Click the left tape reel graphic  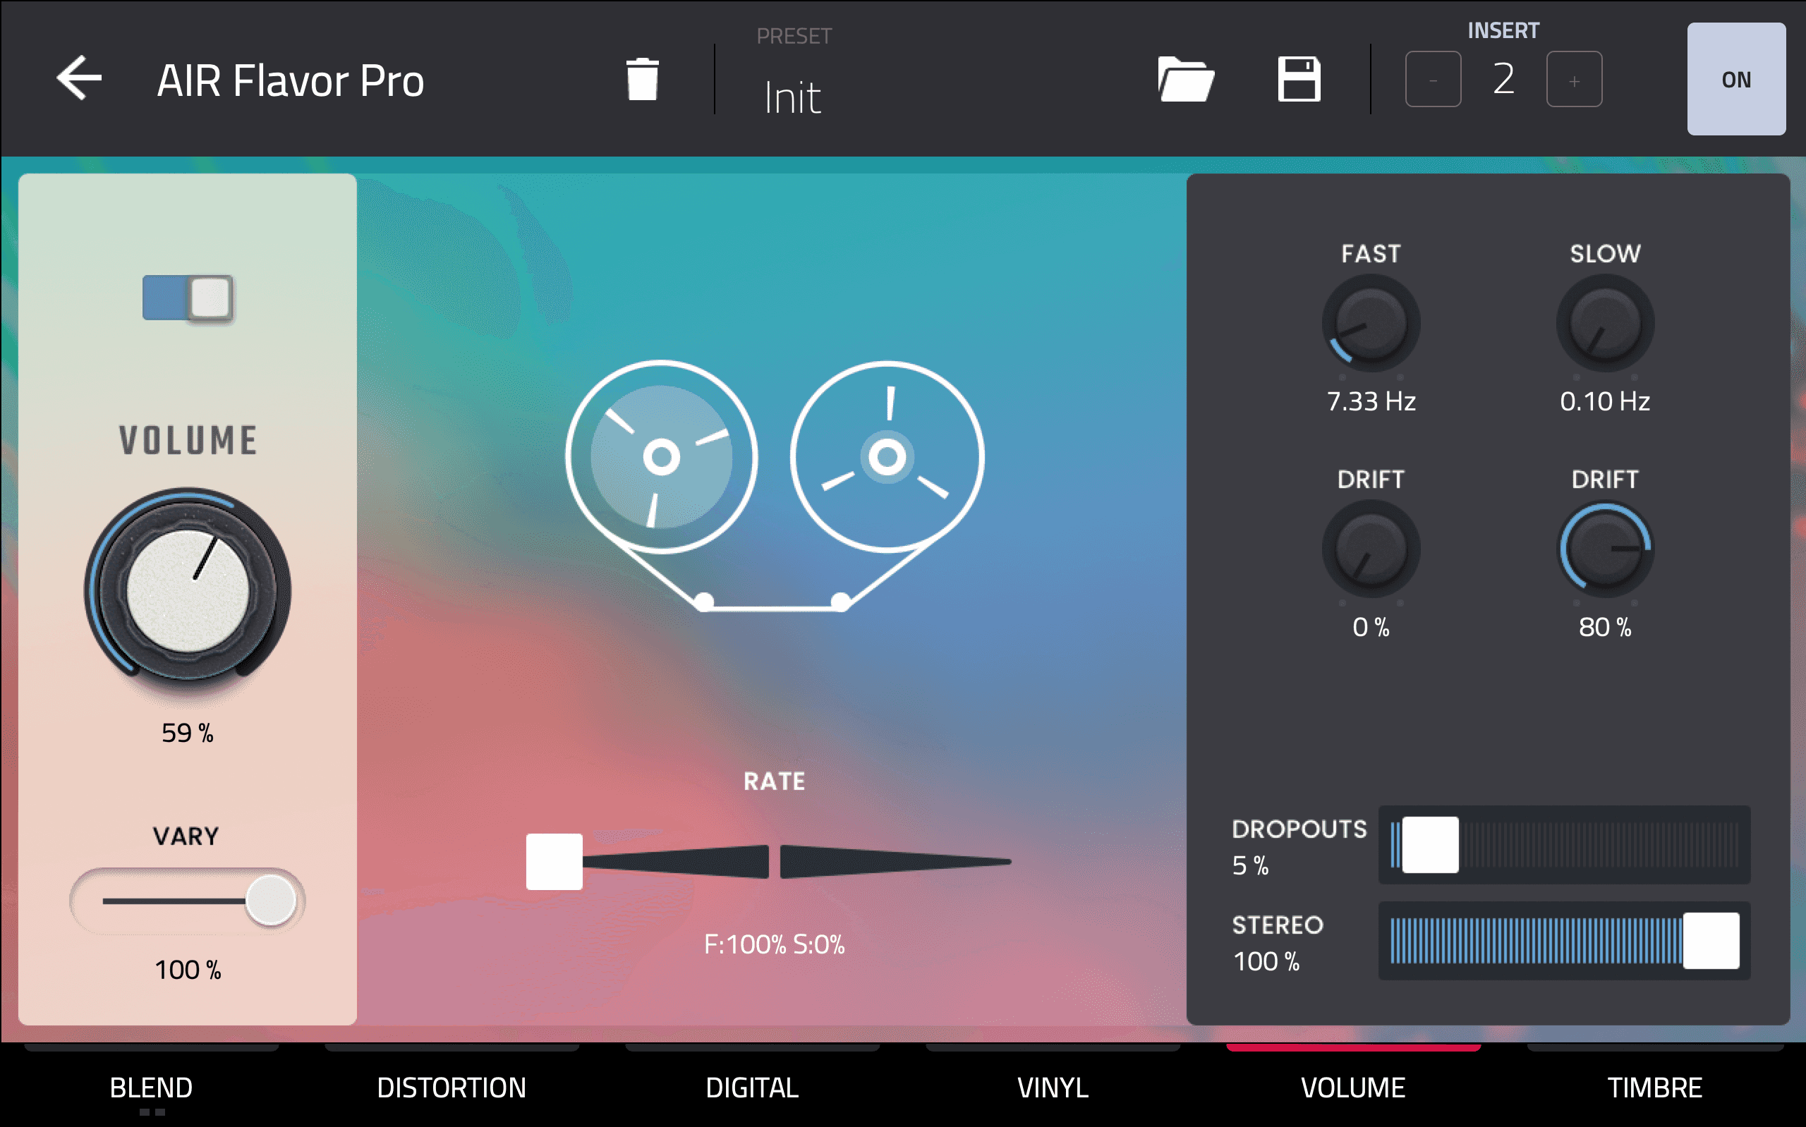tap(661, 456)
